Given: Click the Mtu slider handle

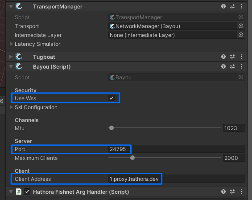Looking at the screenshot, I should (x=112, y=128).
